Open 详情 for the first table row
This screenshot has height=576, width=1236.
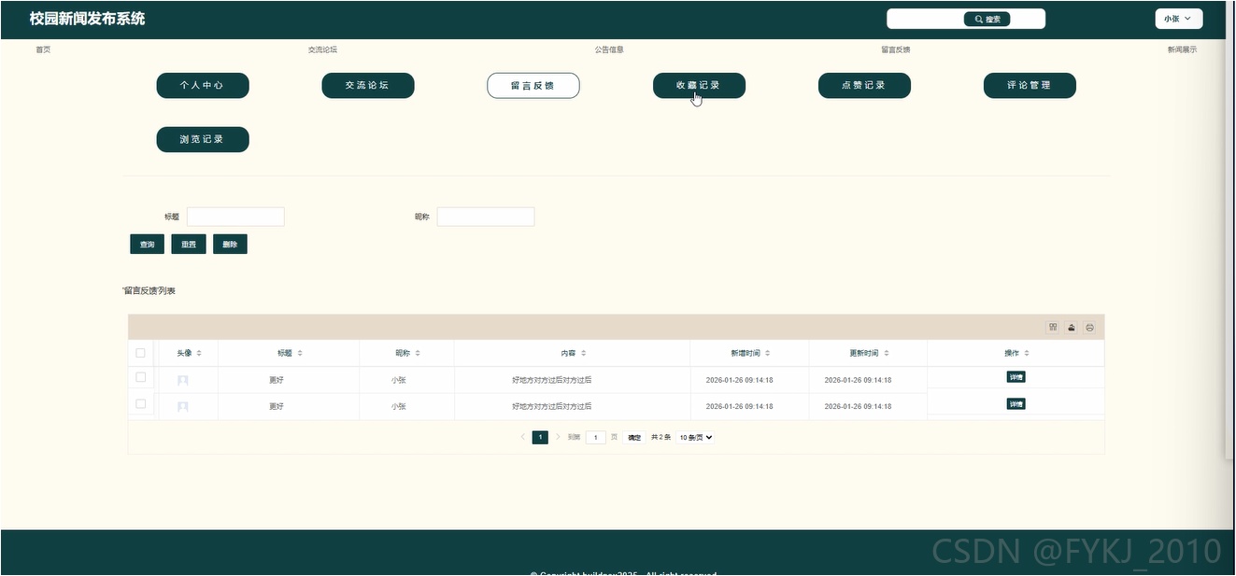[1016, 377]
